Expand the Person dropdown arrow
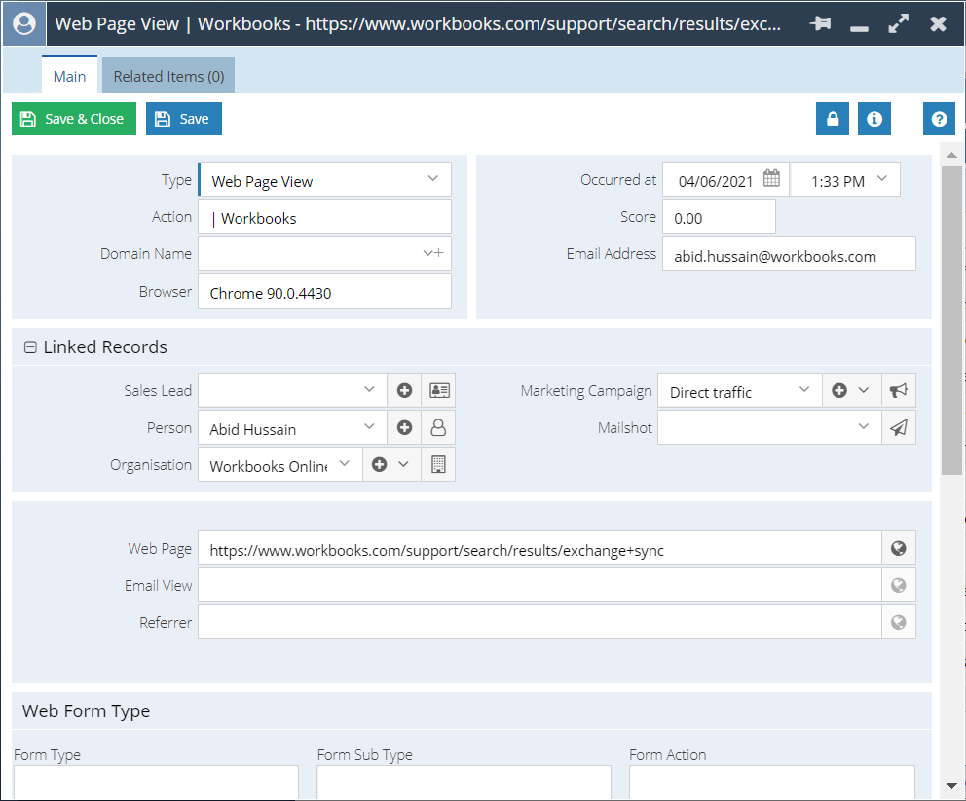The height and width of the screenshot is (801, 966). tap(369, 426)
